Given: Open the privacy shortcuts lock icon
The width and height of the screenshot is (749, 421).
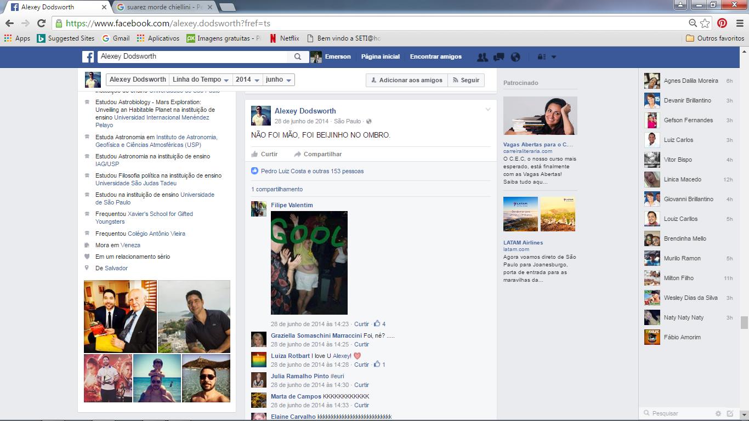Looking at the screenshot, I should pyautogui.click(x=541, y=57).
